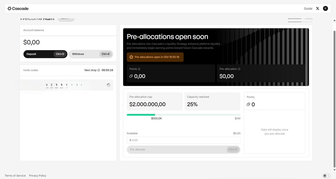The height and width of the screenshot is (179, 336).
Task: Open the Terms of Service link
Action: click(x=15, y=176)
